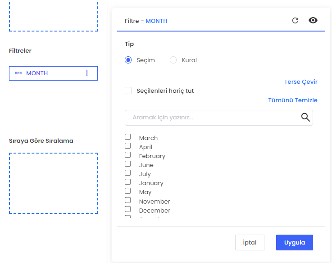Check the January checkbox
Viewport: 332px width, 263px height.
click(128, 182)
